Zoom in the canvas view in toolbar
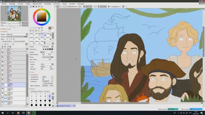The width and height of the screenshot is (205, 115). click(x=89, y=6)
